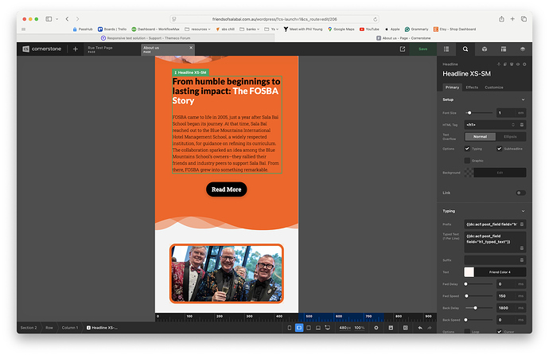
Task: Check the Loop option checkbox
Action: [x=467, y=331]
